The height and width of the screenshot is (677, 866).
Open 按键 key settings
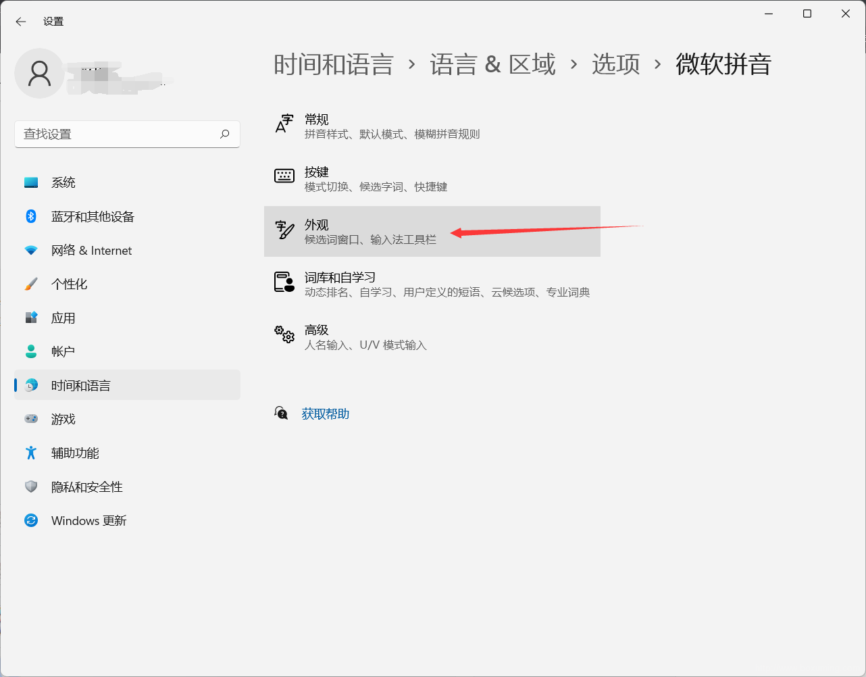tap(432, 178)
